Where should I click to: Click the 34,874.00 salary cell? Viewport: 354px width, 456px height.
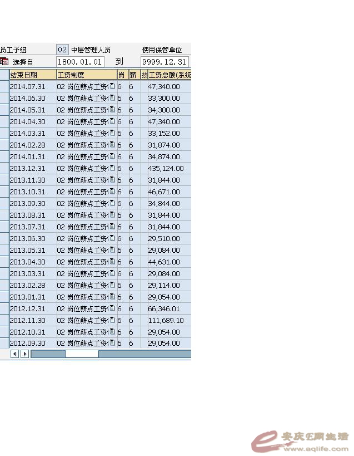click(169, 157)
